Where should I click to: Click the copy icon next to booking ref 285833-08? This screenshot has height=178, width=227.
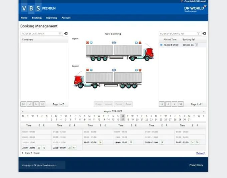pos(196,45)
